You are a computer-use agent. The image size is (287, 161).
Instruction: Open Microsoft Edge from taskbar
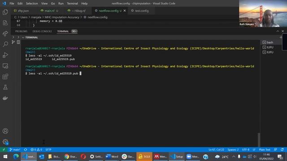16,157
